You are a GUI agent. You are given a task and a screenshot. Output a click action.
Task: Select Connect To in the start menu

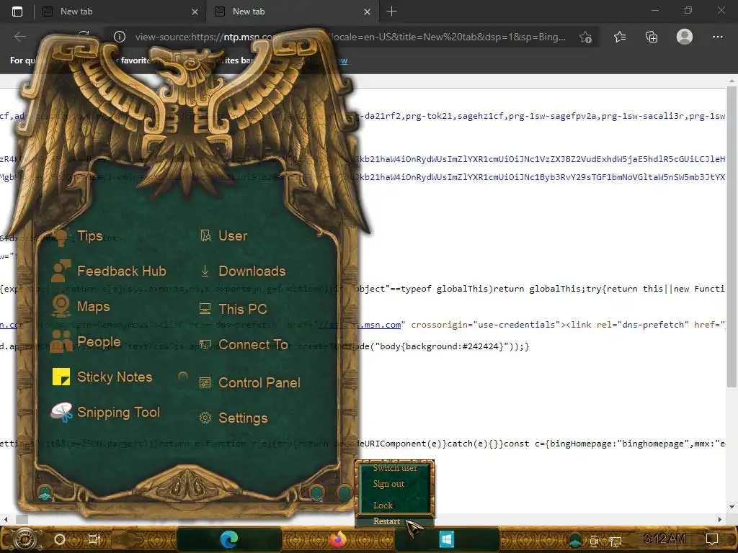coord(244,345)
